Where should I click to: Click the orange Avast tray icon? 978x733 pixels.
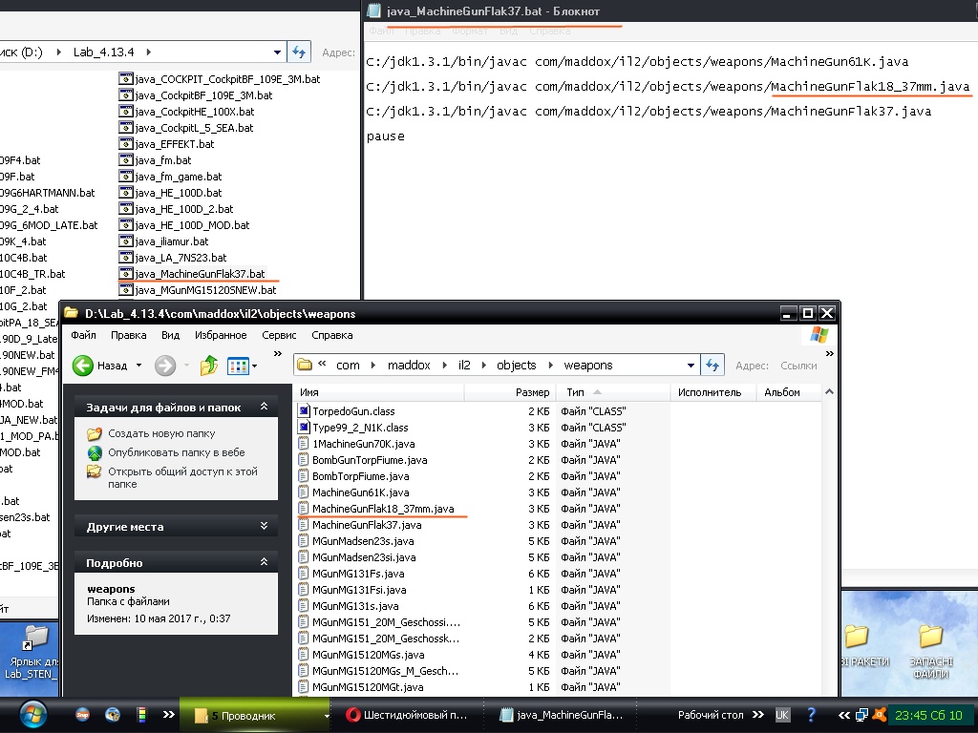880,715
